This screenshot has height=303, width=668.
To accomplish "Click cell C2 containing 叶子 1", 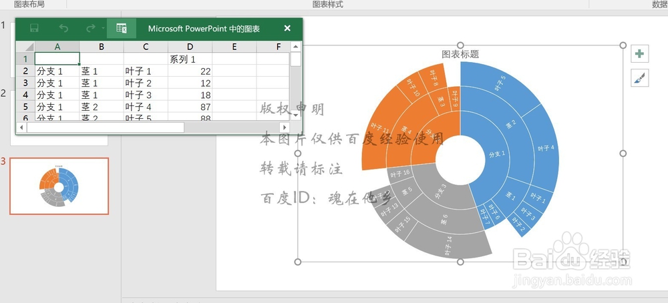I will 146,71.
